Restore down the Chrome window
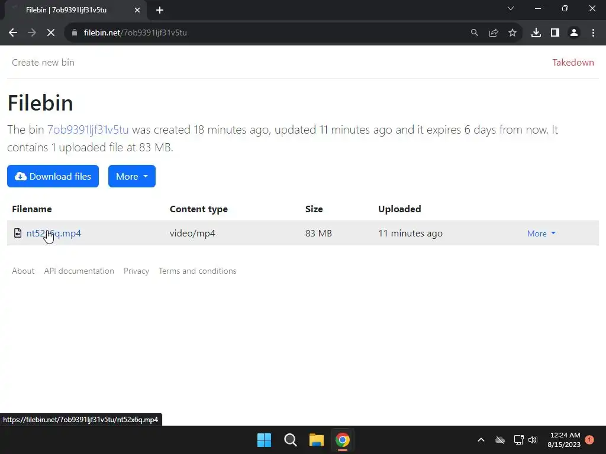The image size is (606, 454). (565, 8)
